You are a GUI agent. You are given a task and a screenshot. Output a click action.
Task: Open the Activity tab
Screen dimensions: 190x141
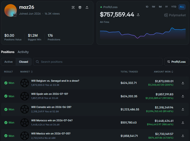pyautogui.click(x=23, y=52)
